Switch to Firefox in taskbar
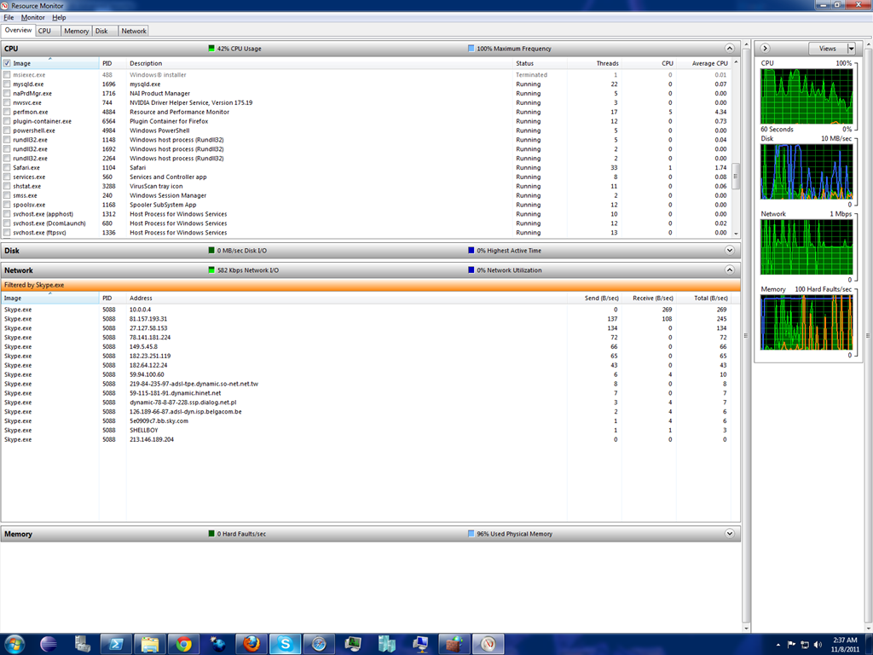Image resolution: width=873 pixels, height=655 pixels. (x=251, y=645)
